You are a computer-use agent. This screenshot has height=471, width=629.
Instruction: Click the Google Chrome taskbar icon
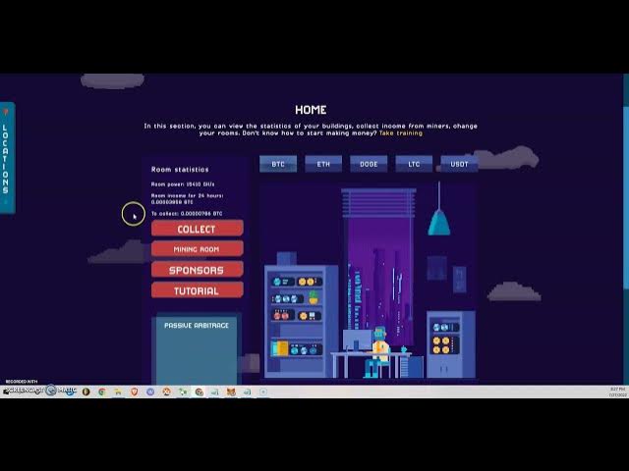click(x=102, y=392)
